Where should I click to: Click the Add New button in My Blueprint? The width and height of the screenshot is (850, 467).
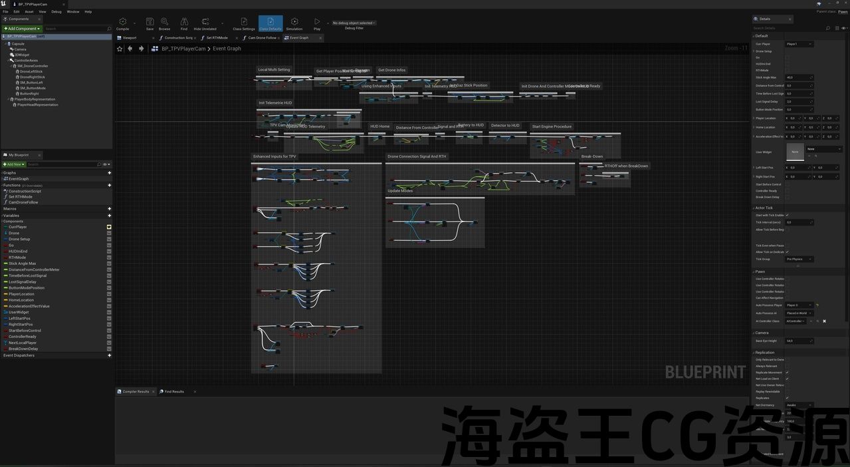[14, 164]
